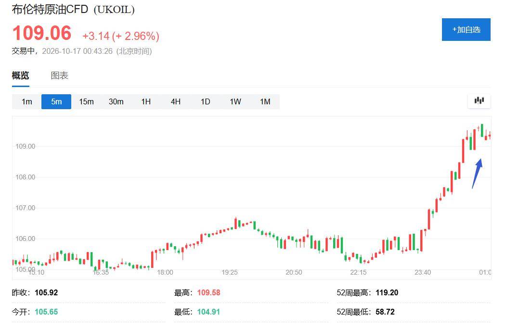The height and width of the screenshot is (328, 506).
Task: Change timeframe to 4H
Action: (x=176, y=101)
